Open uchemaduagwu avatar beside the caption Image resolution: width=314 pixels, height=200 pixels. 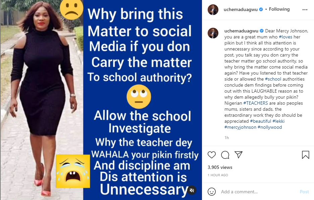[213, 33]
